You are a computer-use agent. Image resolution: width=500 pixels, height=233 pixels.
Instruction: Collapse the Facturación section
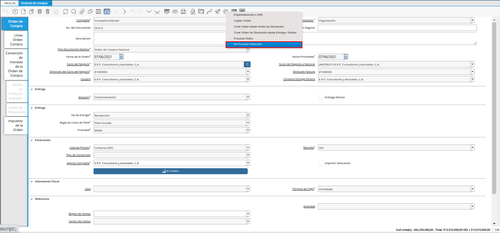point(31,140)
